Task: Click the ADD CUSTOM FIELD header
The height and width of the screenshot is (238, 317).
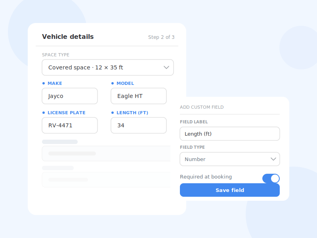Action: point(202,107)
